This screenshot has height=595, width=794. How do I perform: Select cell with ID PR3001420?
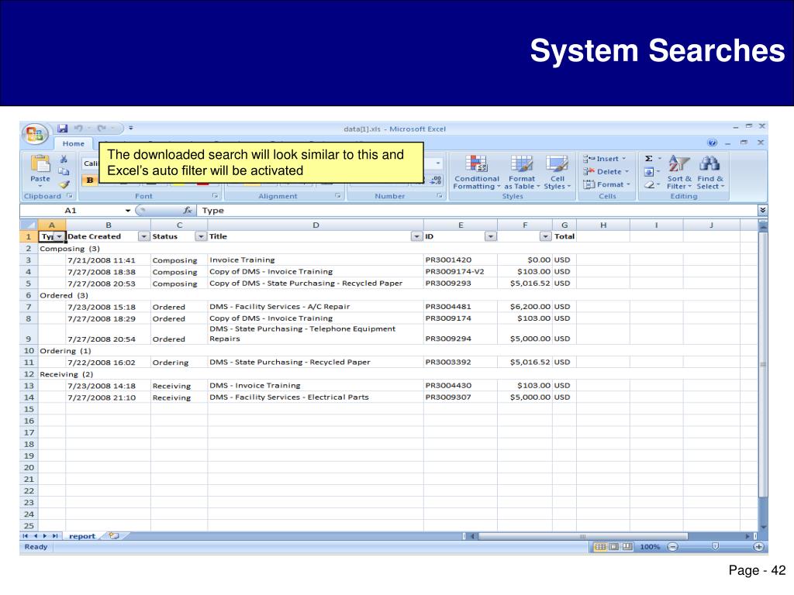461,260
